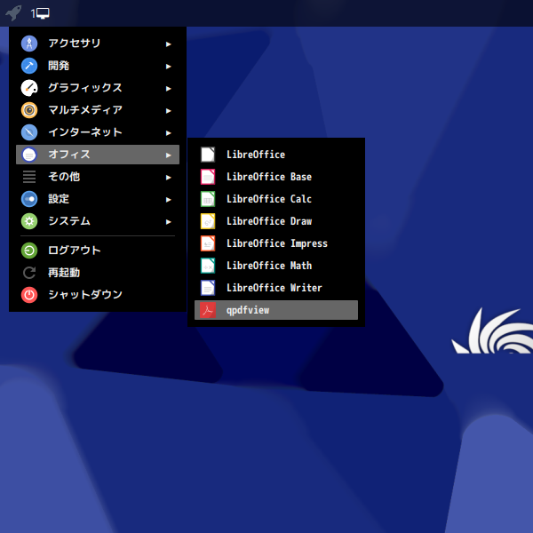Expand the グラフィックス submenu arrow

168,89
